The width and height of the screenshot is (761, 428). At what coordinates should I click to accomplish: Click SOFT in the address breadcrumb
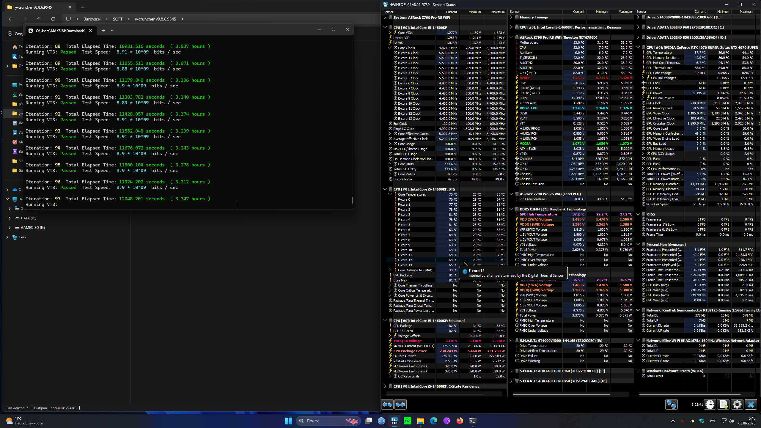[x=117, y=19]
